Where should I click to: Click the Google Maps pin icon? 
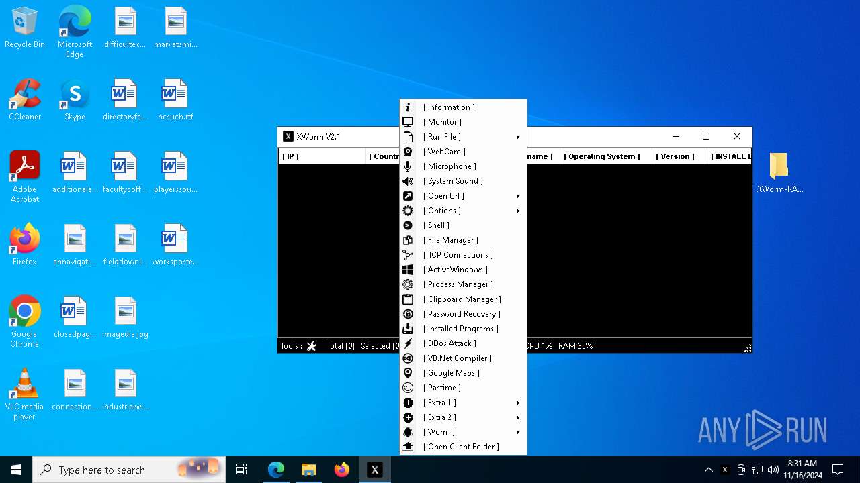408,373
